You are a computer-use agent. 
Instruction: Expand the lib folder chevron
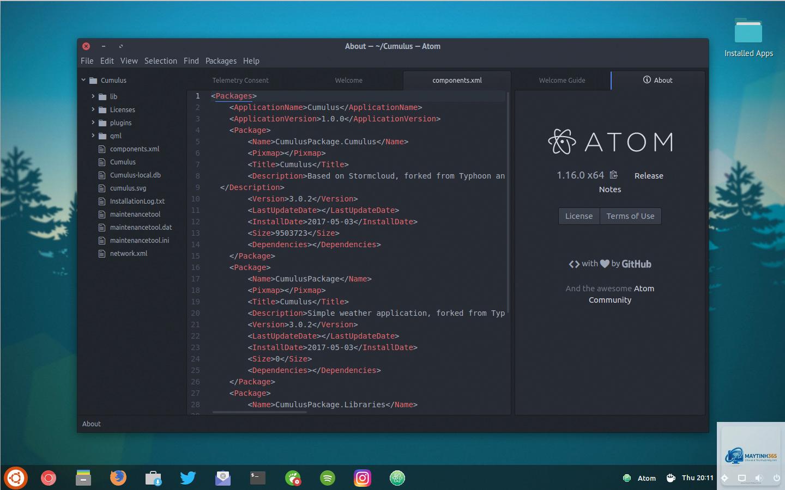(93, 96)
